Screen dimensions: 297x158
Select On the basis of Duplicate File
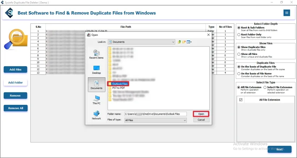pos(239,67)
